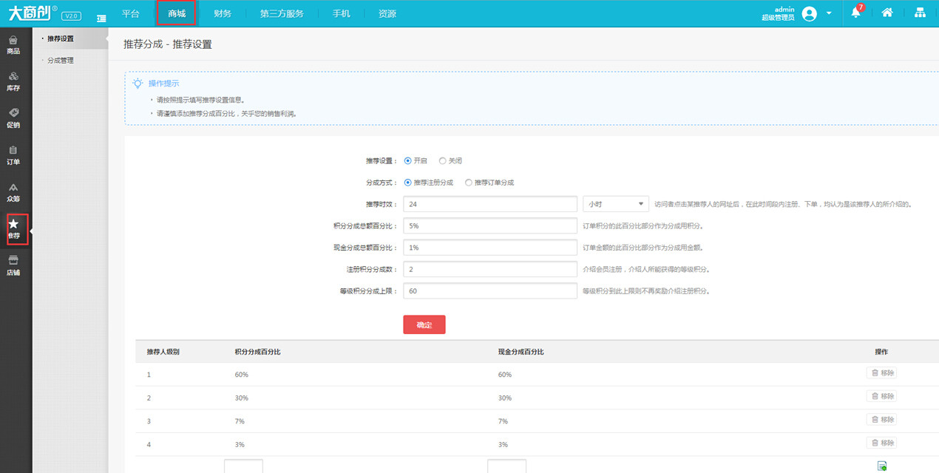939x473 pixels.
Task: Open the 商品 sidebar section
Action: 13,44
